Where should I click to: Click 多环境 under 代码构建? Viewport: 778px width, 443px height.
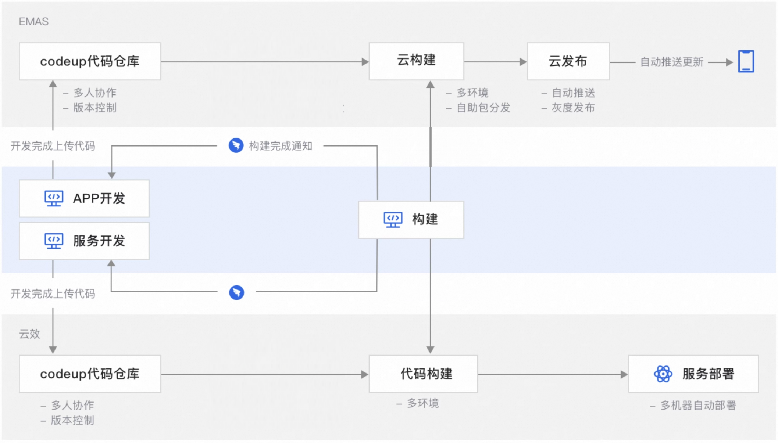423,403
